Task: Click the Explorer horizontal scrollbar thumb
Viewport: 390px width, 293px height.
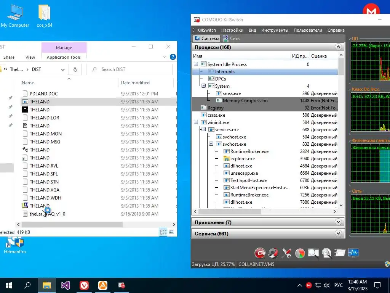Action: click(x=72, y=224)
